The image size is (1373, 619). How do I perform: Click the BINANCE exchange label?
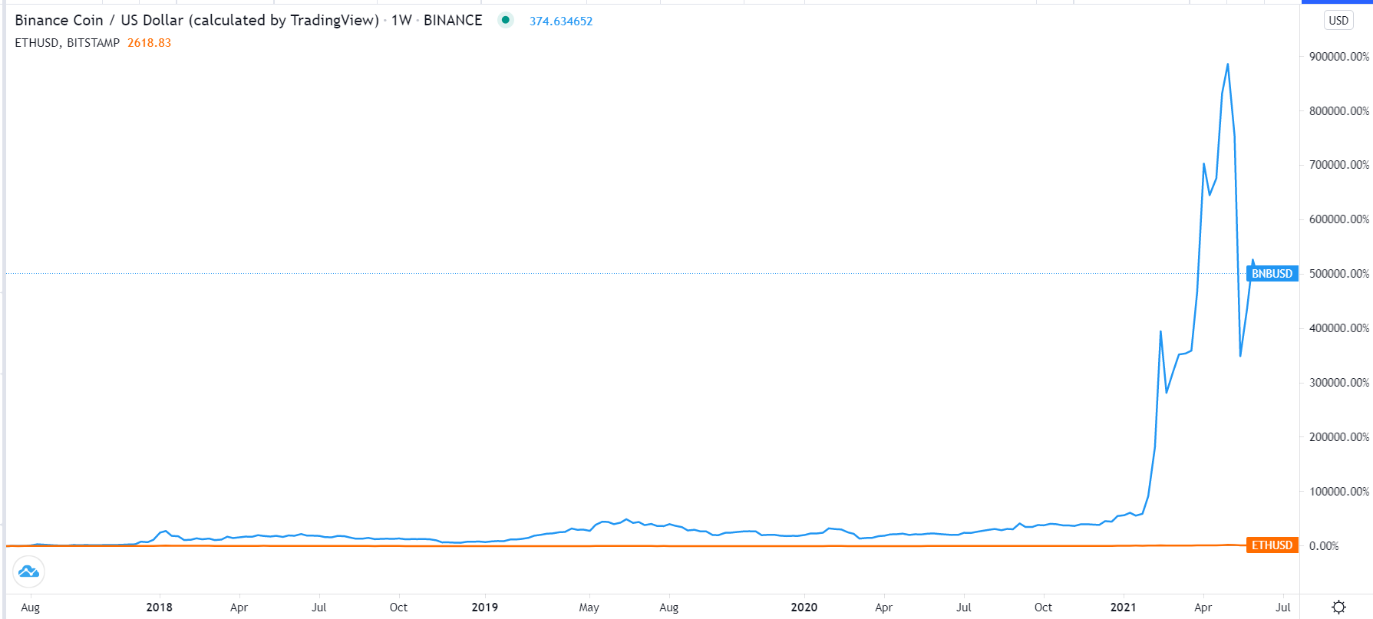coord(453,20)
